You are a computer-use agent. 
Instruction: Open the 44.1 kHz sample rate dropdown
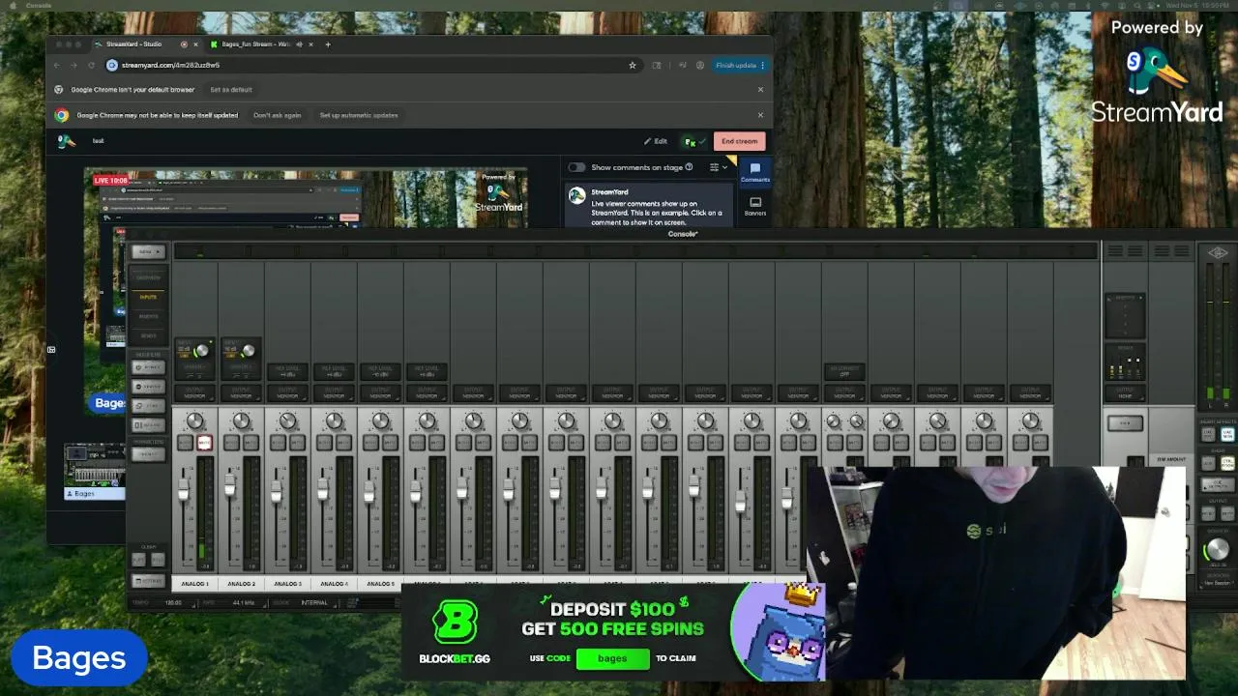pyautogui.click(x=243, y=602)
